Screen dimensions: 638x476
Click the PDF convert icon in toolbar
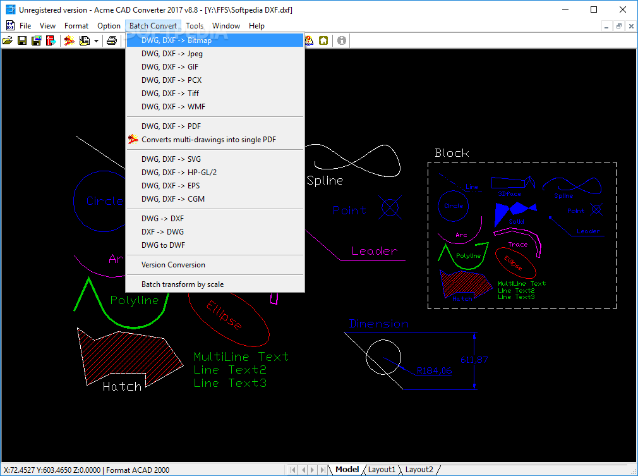(69, 40)
